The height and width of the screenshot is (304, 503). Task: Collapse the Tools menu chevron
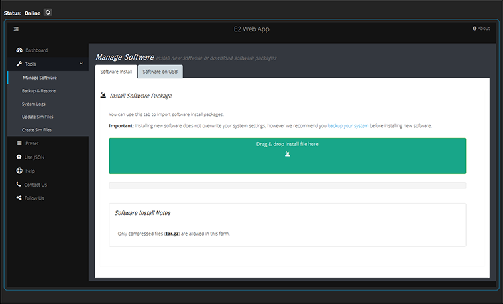81,64
